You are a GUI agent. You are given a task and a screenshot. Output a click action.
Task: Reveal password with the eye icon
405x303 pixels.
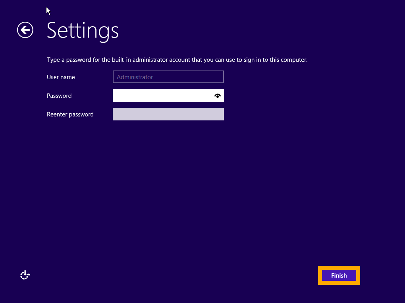click(218, 96)
